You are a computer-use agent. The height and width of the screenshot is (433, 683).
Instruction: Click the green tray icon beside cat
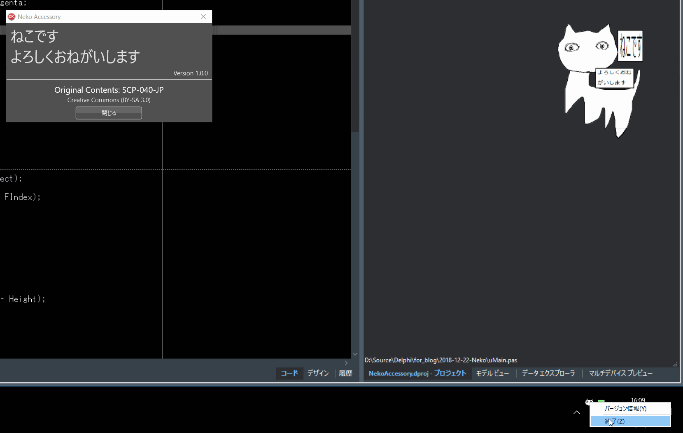pyautogui.click(x=601, y=401)
